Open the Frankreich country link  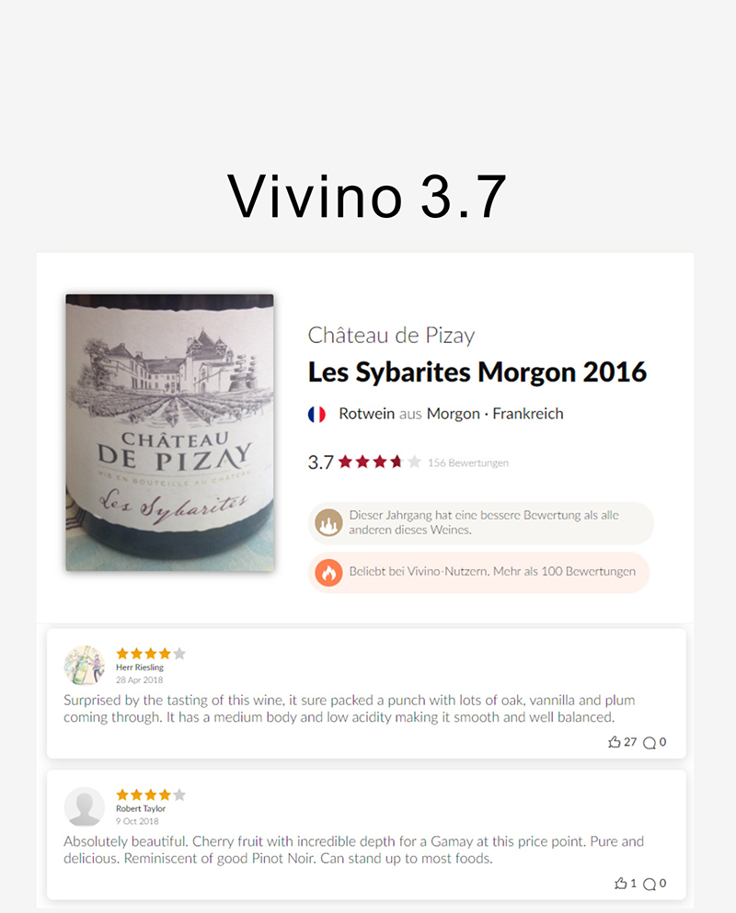pos(528,414)
